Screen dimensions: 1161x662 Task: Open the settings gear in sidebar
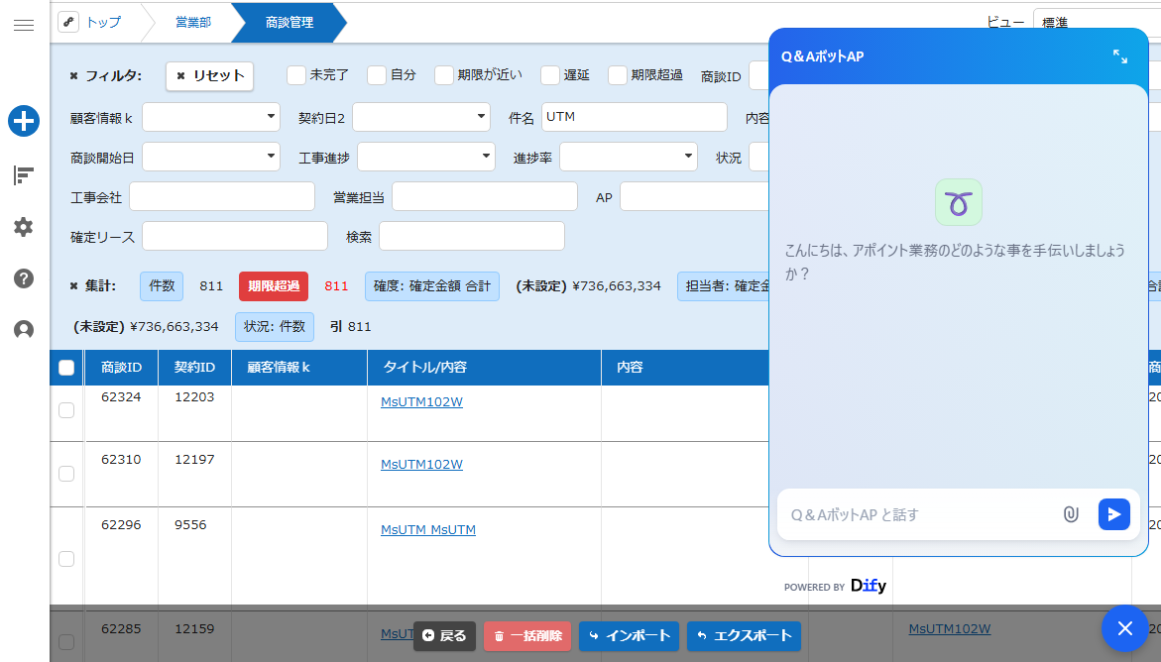(x=24, y=227)
